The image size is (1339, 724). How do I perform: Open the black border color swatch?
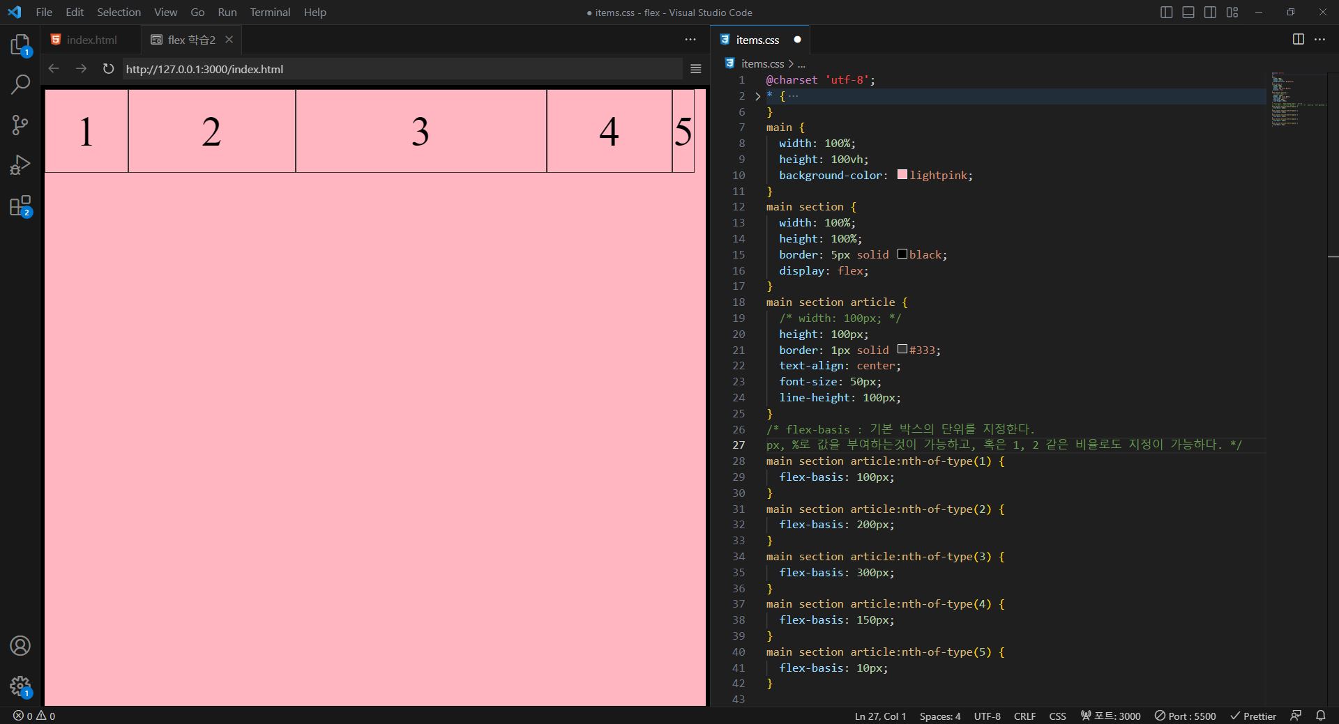902,254
